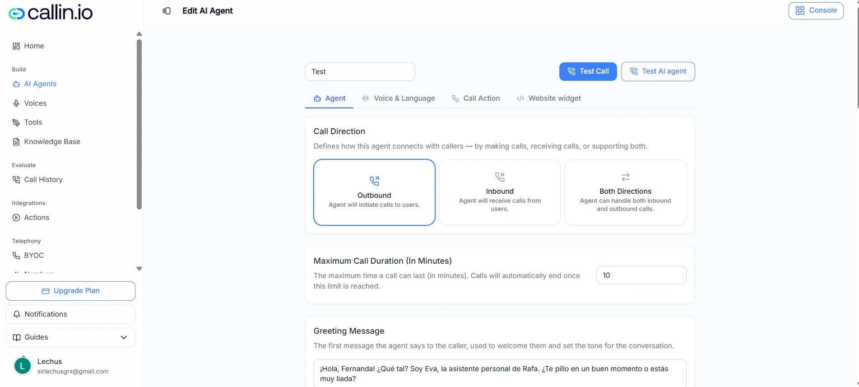Click the Home grid icon

coord(16,46)
